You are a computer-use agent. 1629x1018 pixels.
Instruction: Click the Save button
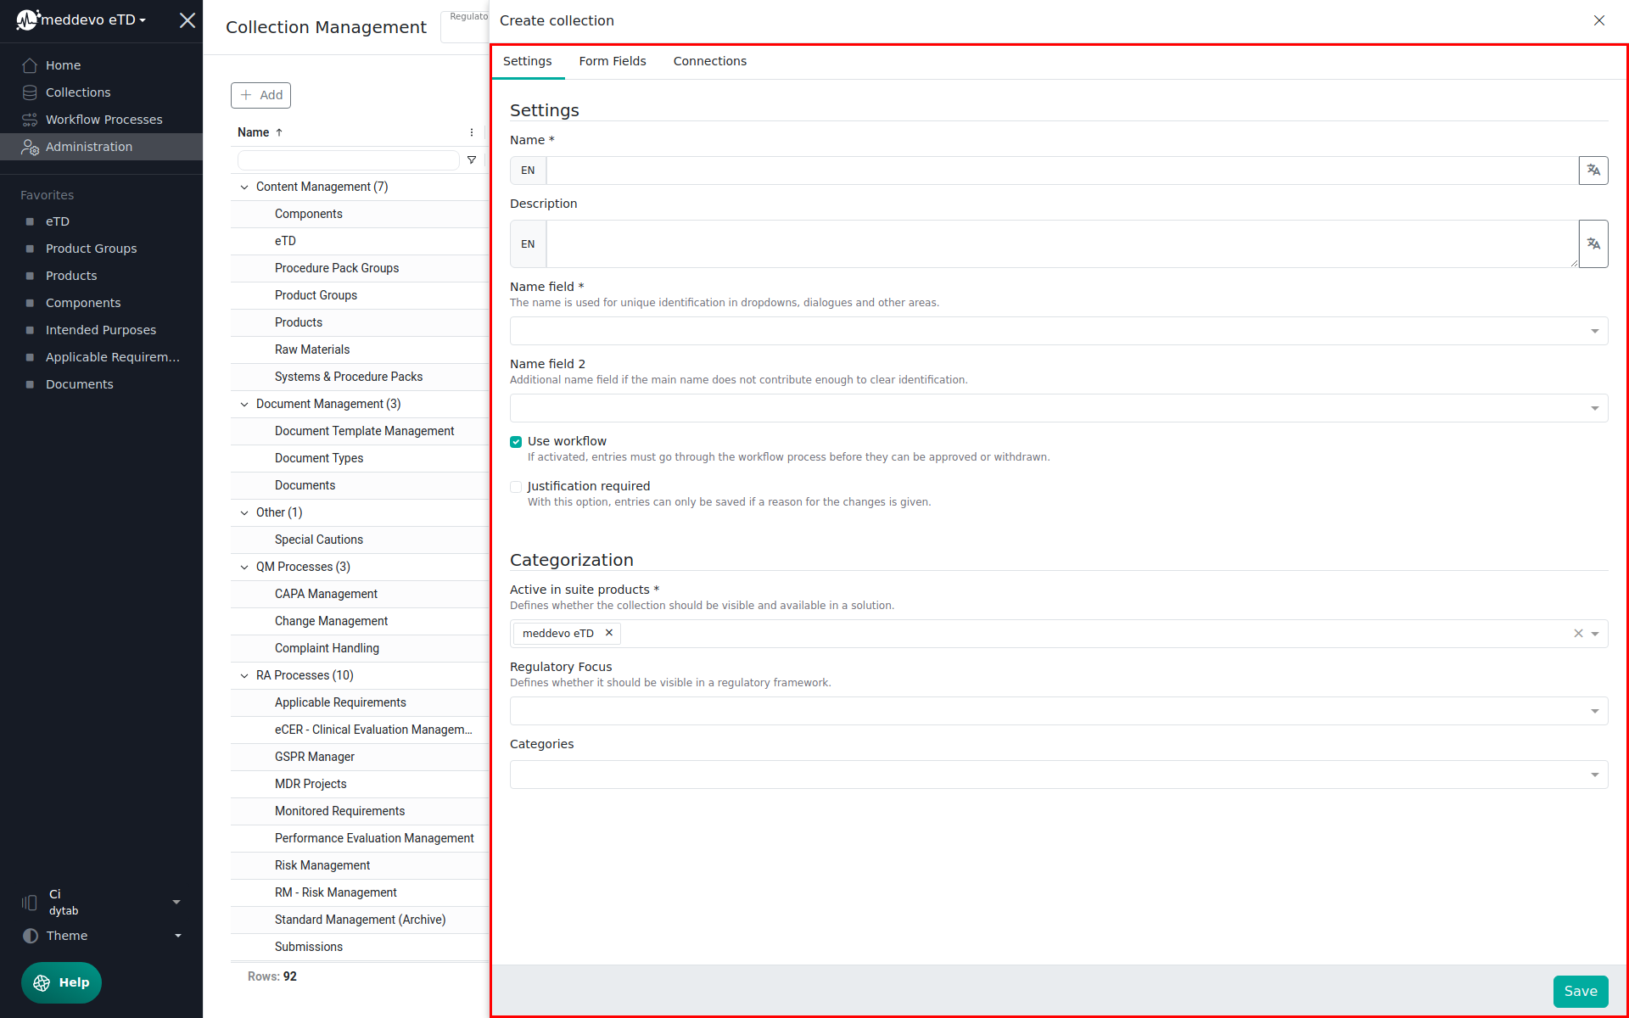(x=1580, y=991)
